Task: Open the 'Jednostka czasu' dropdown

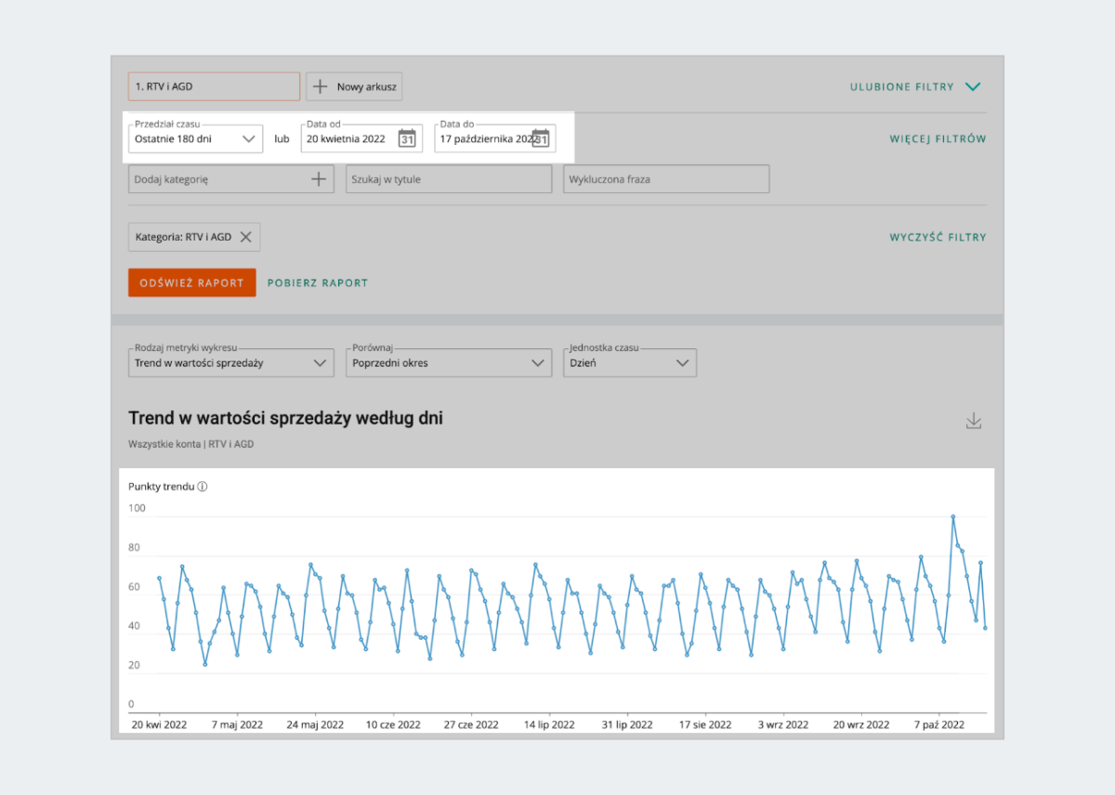Action: pos(629,363)
